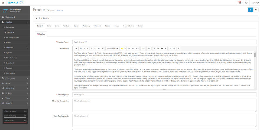Screen dimensions: 260x130
Task: Insert a link with the editor link icon
Action: pyautogui.click(x=154, y=48)
